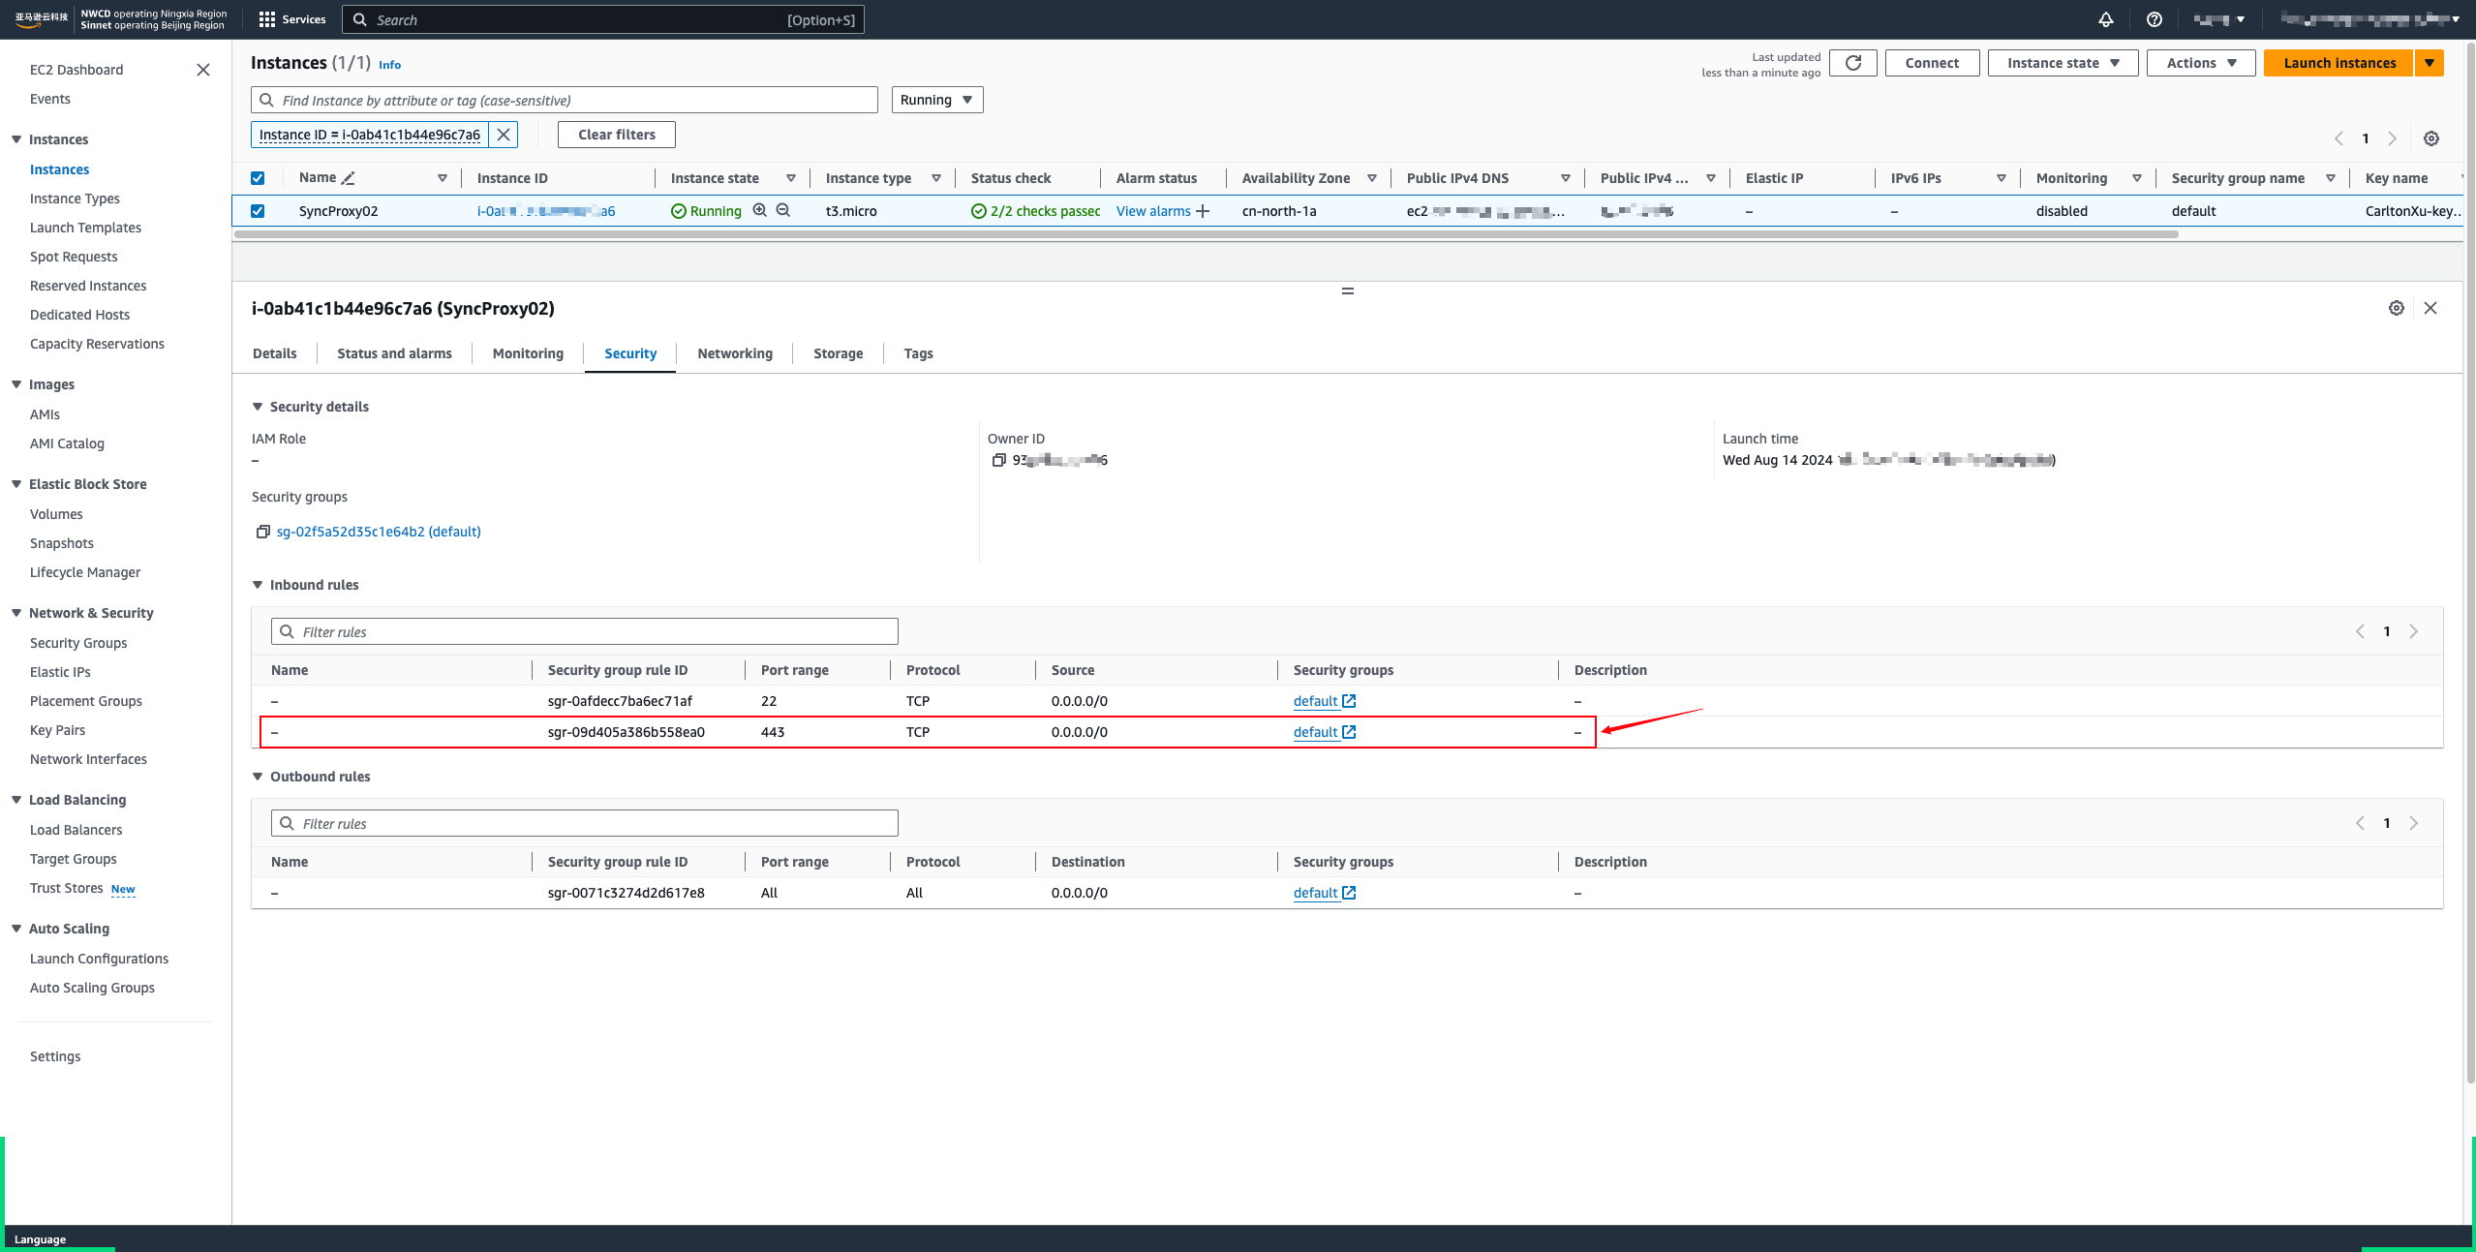Collapse the Outbound rules section

tap(258, 777)
